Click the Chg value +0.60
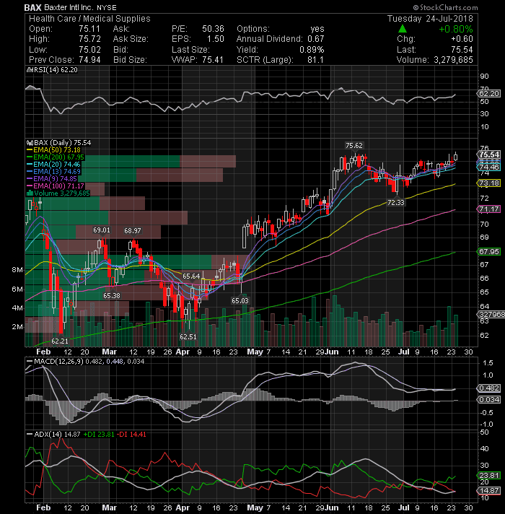 point(462,39)
